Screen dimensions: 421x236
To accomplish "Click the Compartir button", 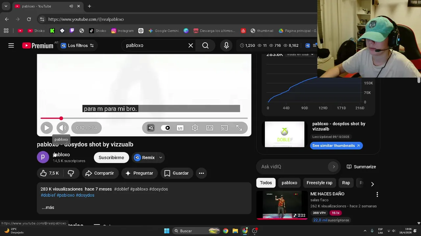I will tap(100, 173).
